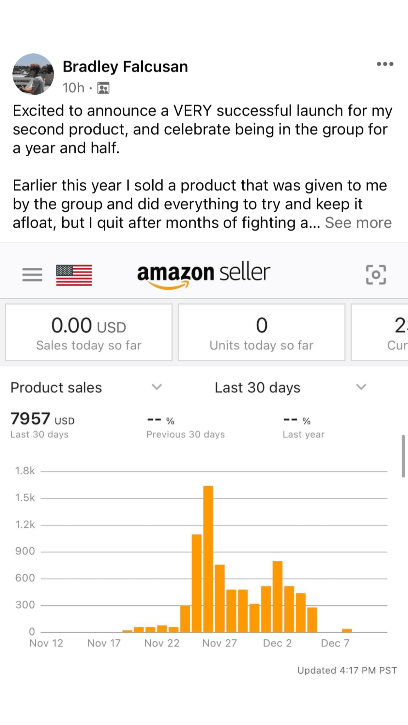408x725 pixels.
Task: Click the 7957 USD last 30 days total
Action: [42, 424]
